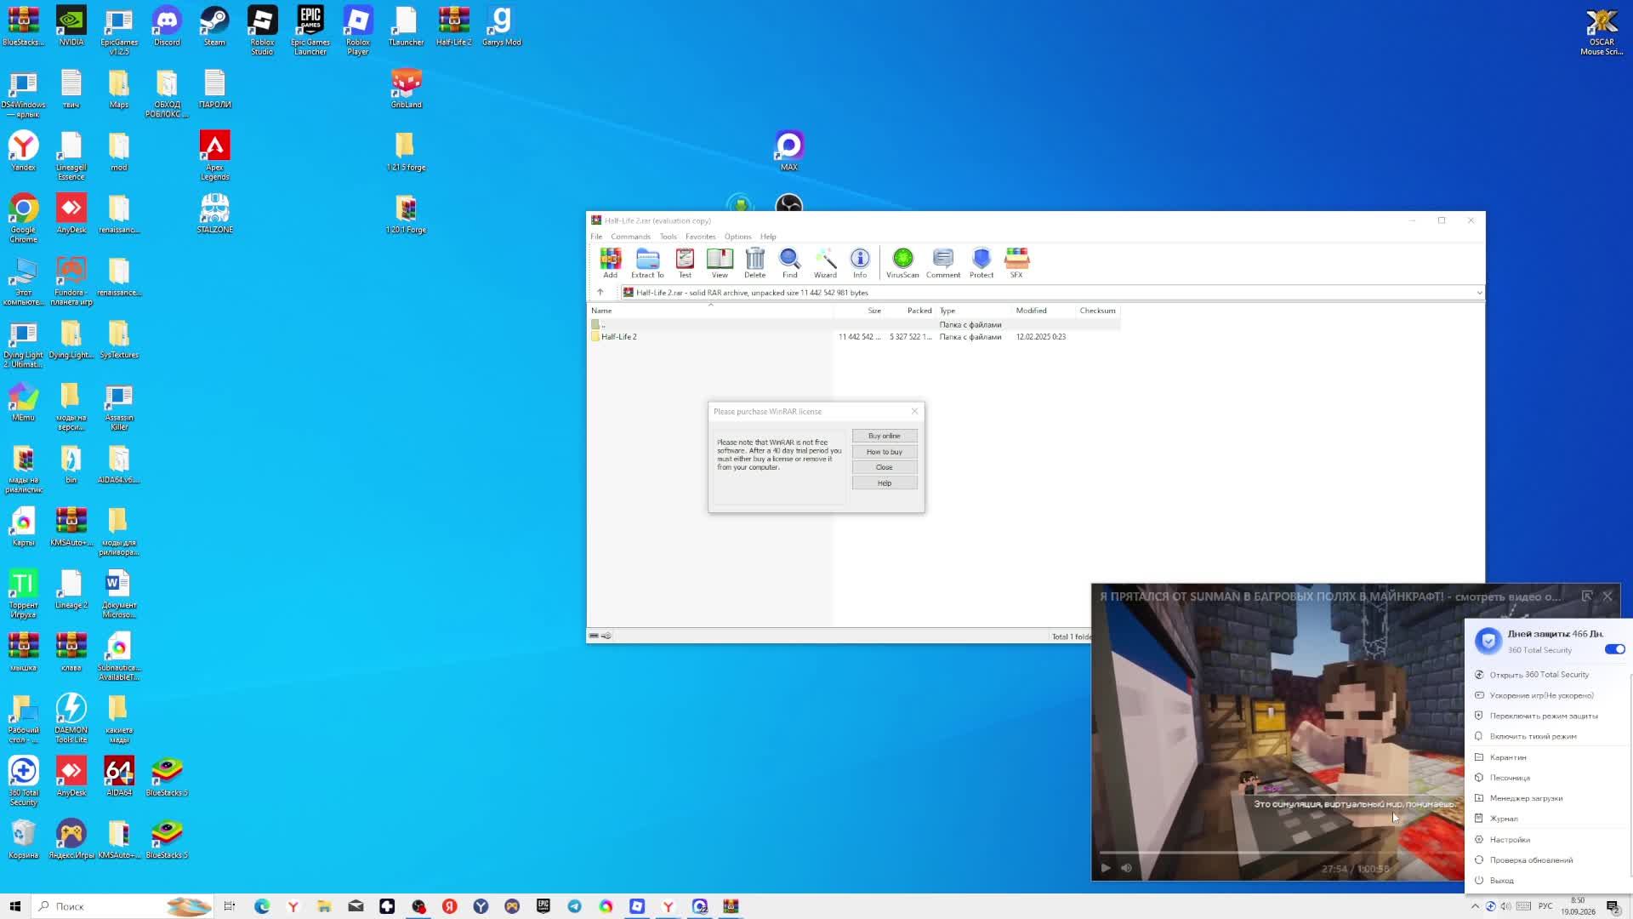
Task: Click the taskbar search box
Action: coord(123,906)
